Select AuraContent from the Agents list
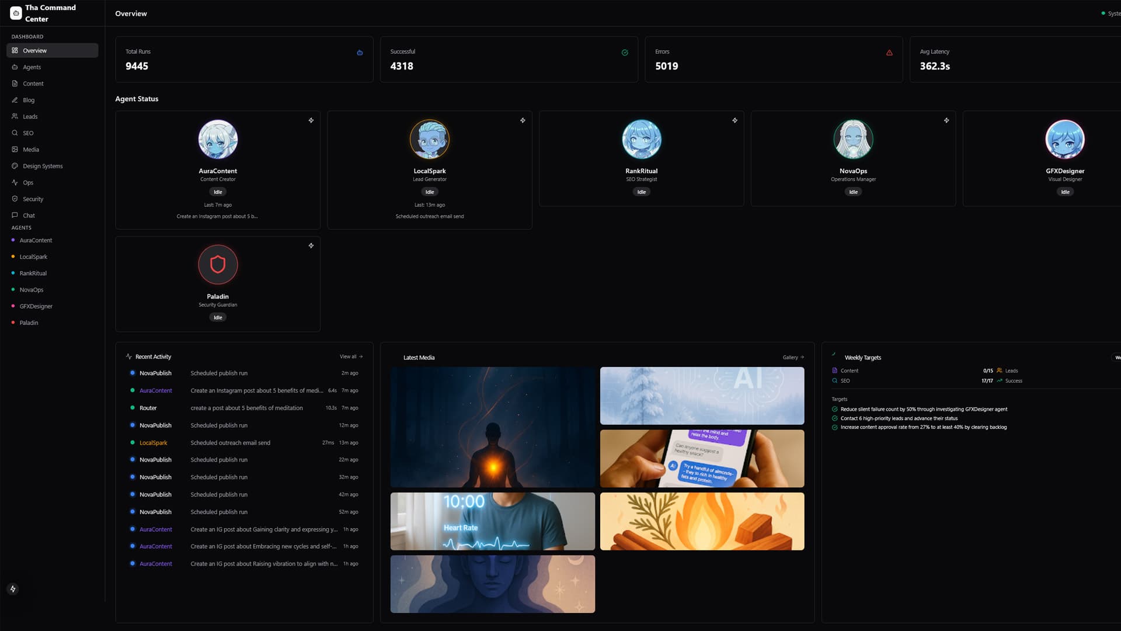This screenshot has height=631, width=1121. click(36, 240)
